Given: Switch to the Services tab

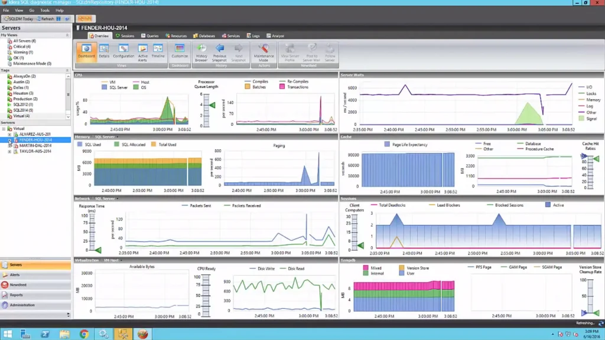Looking at the screenshot, I should click(x=231, y=36).
